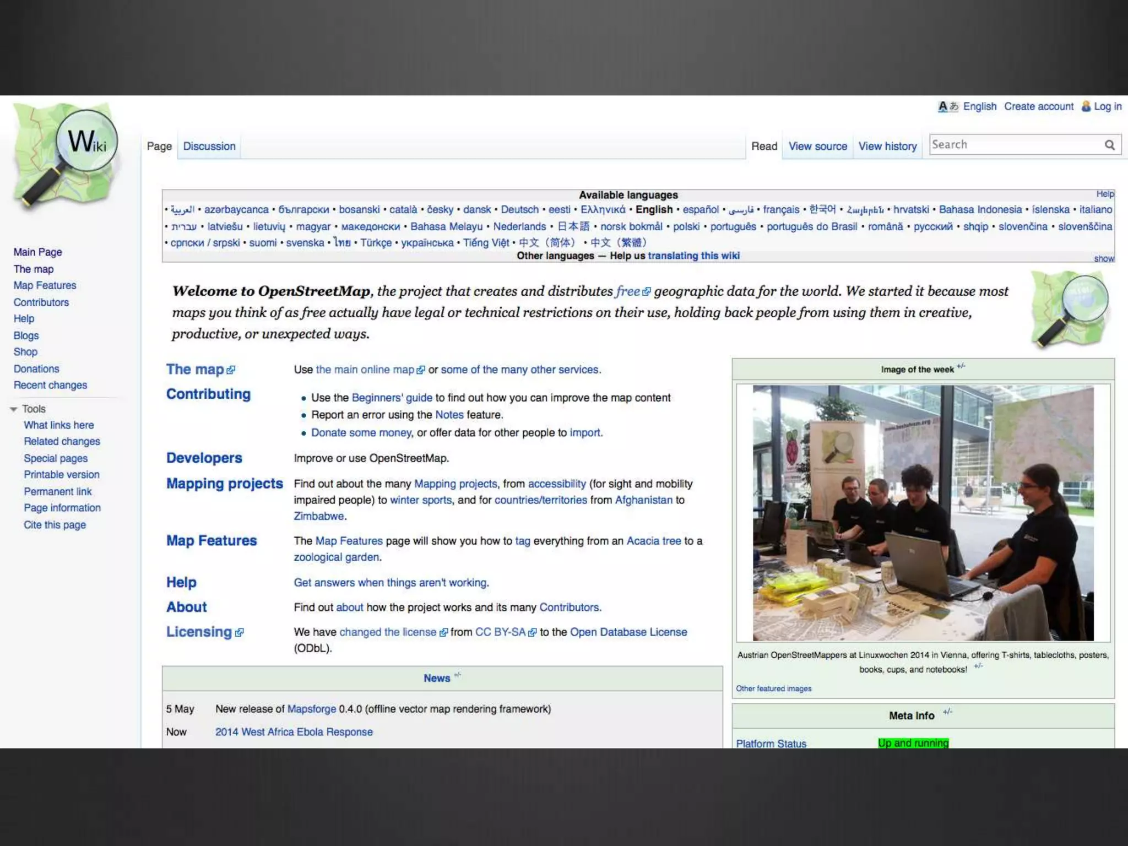Click the user icon next to Log in
1128x846 pixels.
[1086, 106]
